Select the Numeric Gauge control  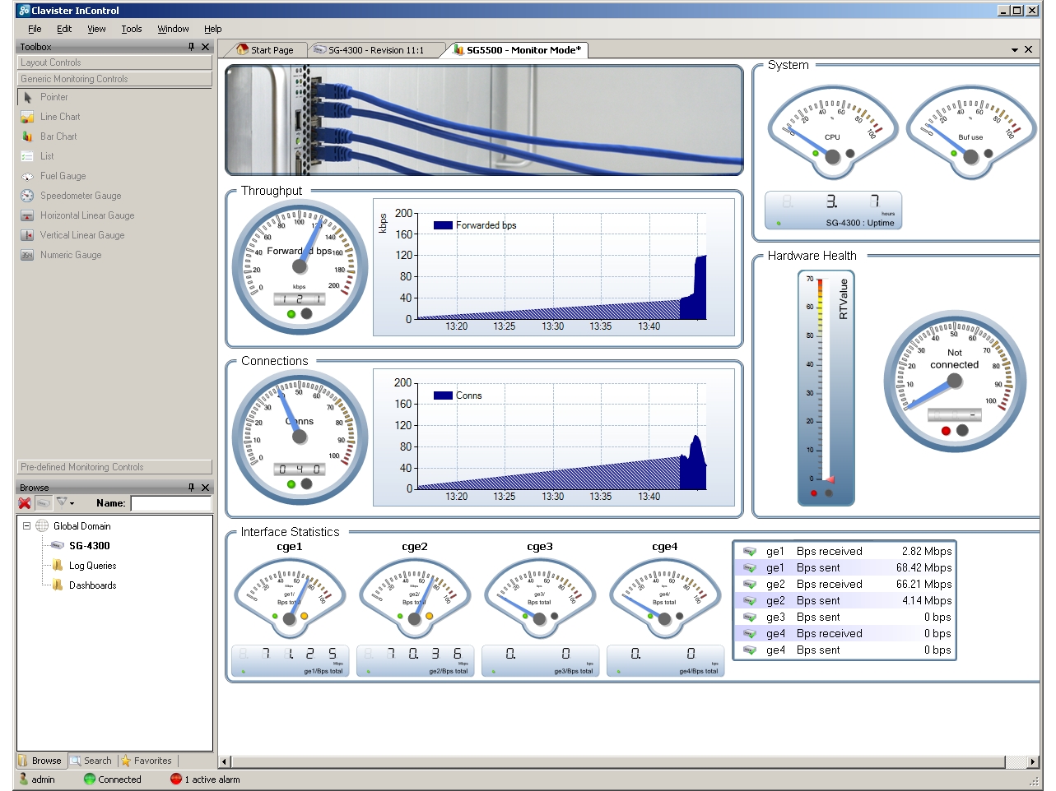pyautogui.click(x=71, y=255)
